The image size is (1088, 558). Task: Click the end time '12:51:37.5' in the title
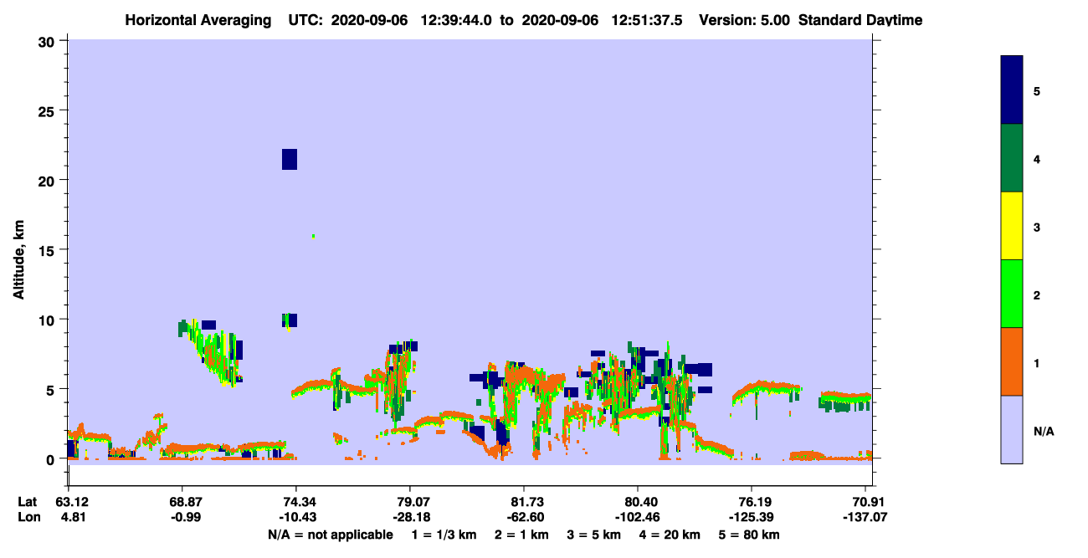point(647,20)
